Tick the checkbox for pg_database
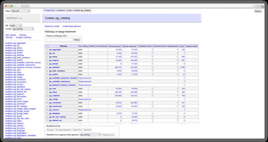268x142 pixels. pyautogui.click(x=47, y=113)
